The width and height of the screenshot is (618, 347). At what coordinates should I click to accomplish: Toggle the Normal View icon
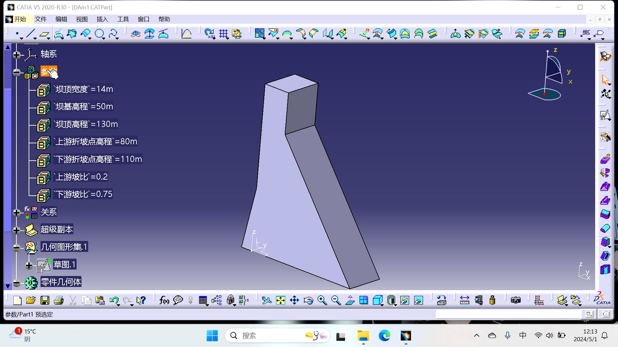tap(350, 300)
